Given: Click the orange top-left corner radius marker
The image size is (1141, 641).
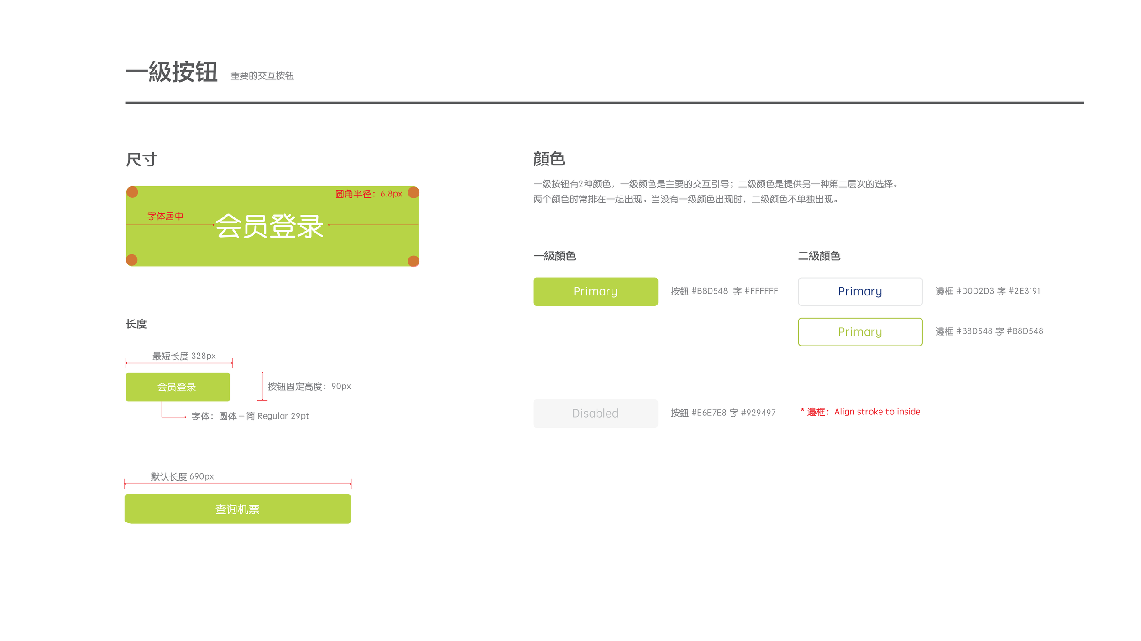Looking at the screenshot, I should pyautogui.click(x=132, y=192).
